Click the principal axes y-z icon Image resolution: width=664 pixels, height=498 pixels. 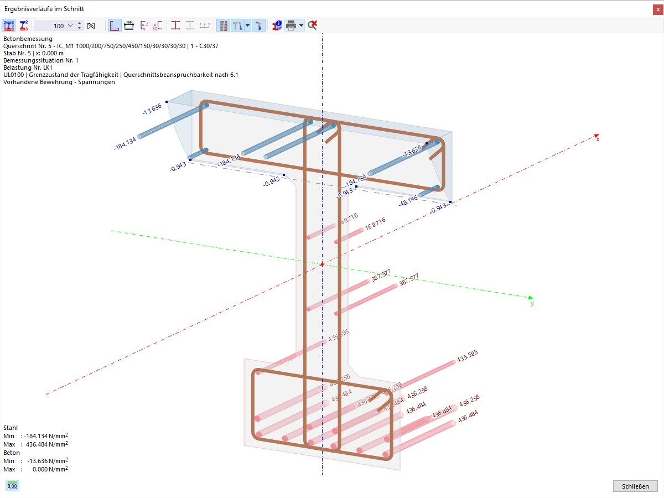pyautogui.click(x=144, y=25)
